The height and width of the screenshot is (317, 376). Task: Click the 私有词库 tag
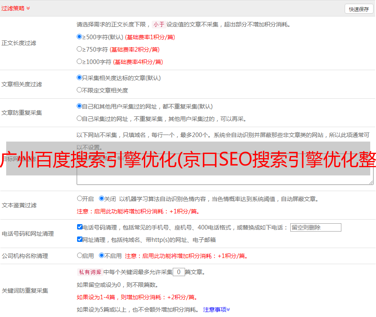[90, 272]
